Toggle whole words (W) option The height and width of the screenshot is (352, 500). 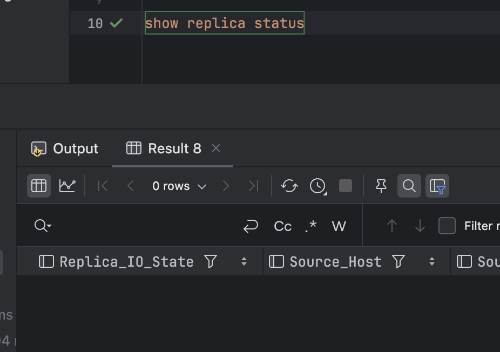(x=339, y=226)
